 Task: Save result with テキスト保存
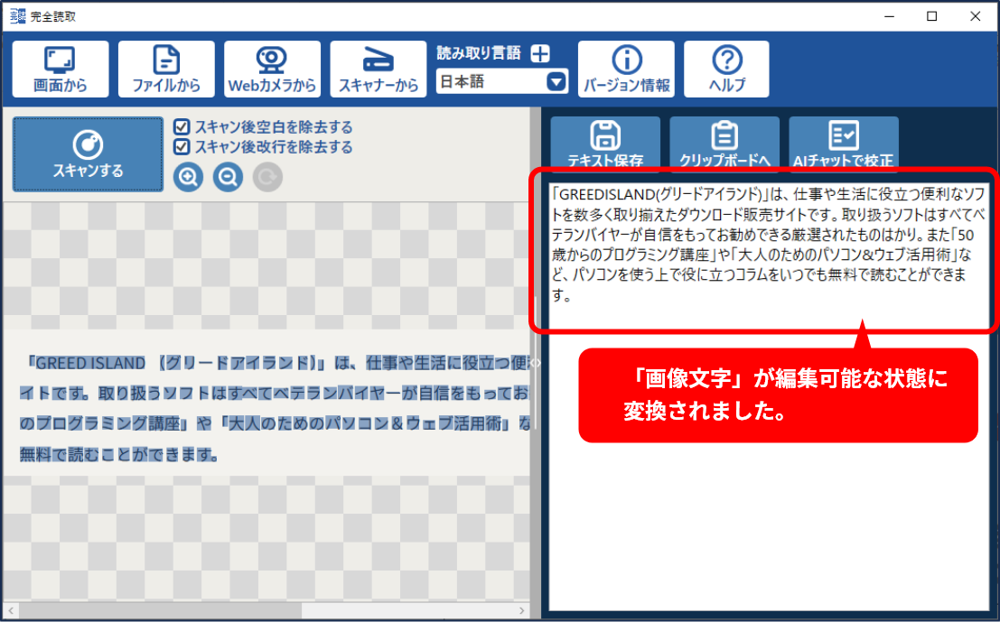[x=605, y=144]
